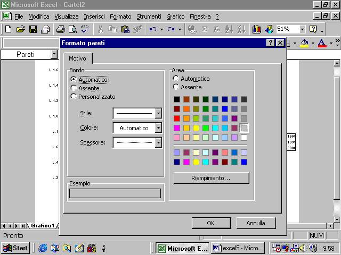Click the AutoSum sigma icon
Image resolution: width=341 pixels, height=255 pixels.
coord(204,29)
